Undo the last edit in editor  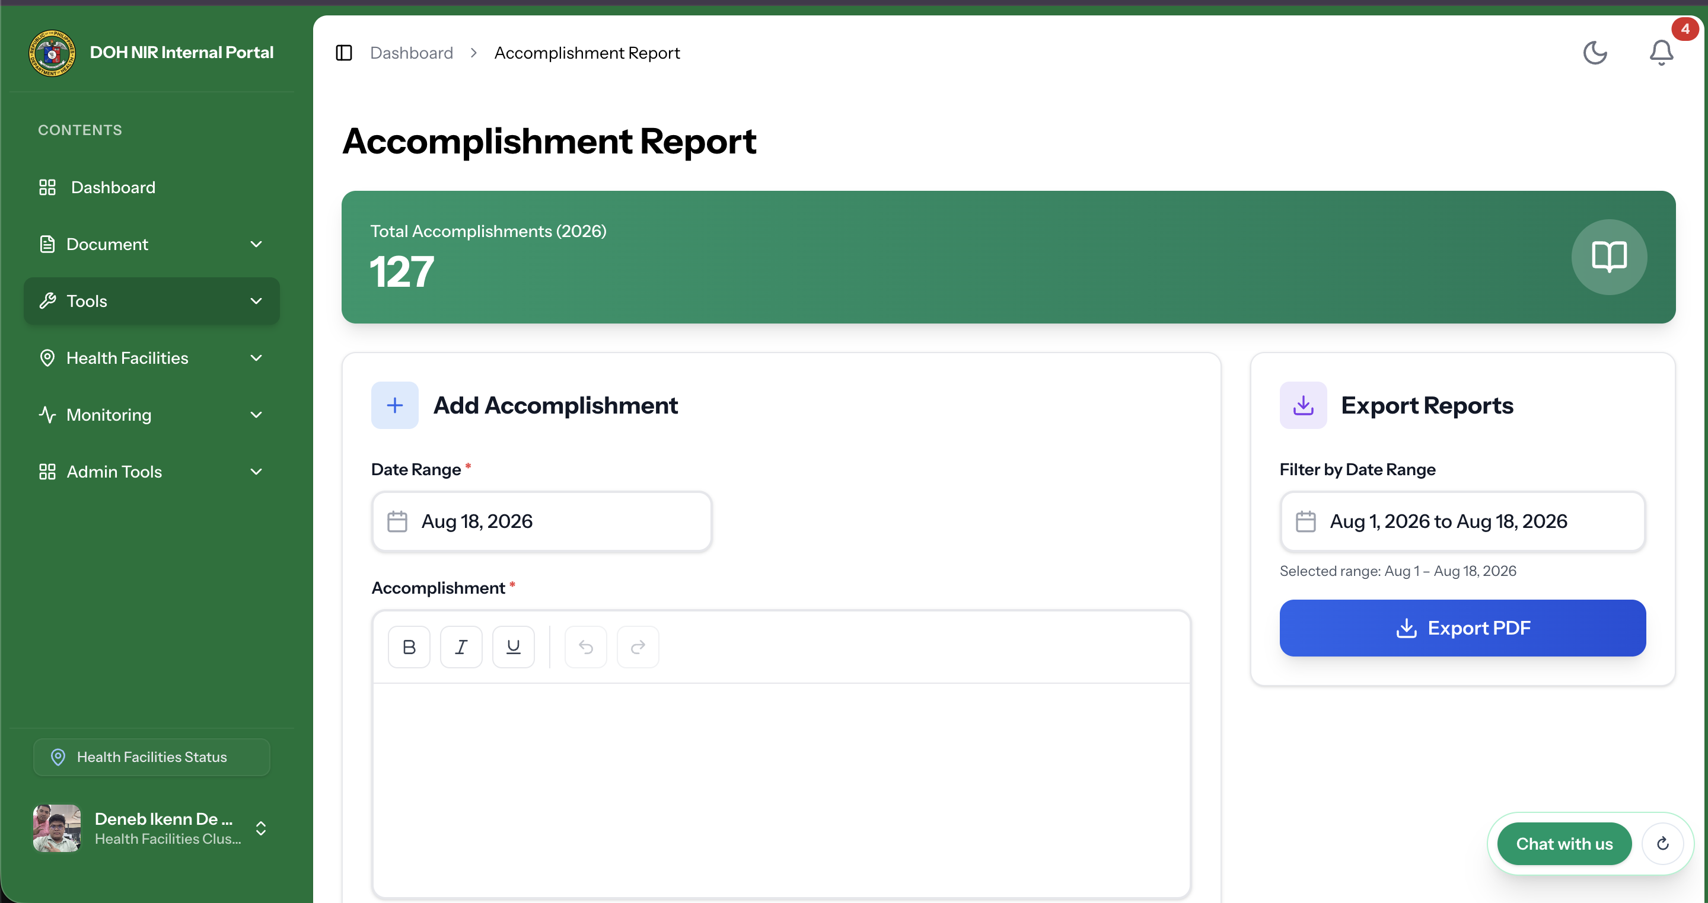pyautogui.click(x=585, y=646)
